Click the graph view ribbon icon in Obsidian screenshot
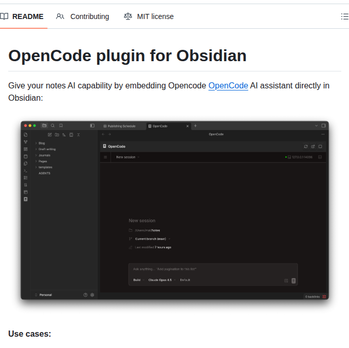 pos(26,142)
